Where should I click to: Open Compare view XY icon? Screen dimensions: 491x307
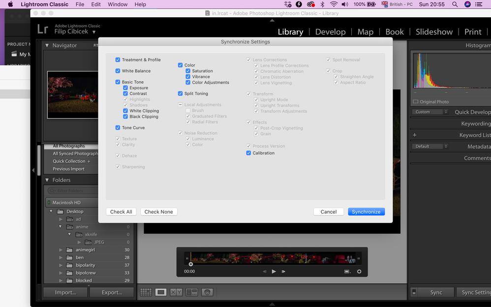point(176,292)
